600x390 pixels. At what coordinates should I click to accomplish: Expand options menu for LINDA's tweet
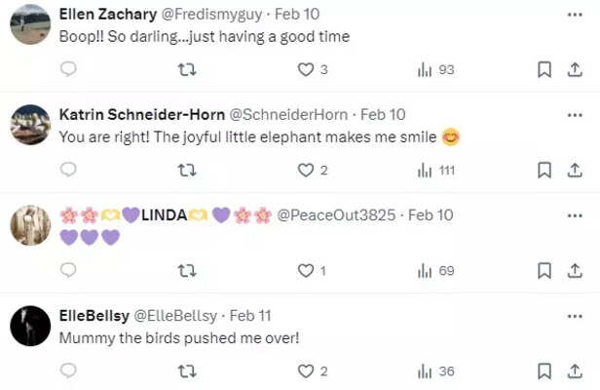coord(574,214)
